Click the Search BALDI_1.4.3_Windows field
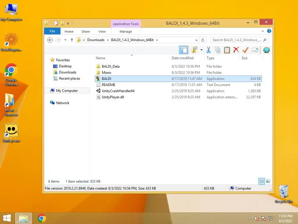The image size is (298, 224). 239,40
